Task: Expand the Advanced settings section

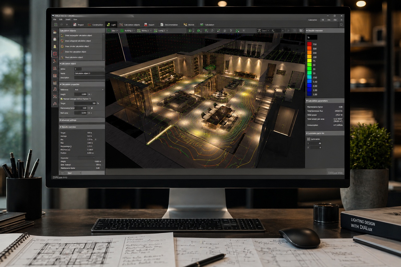Action: pos(60,120)
